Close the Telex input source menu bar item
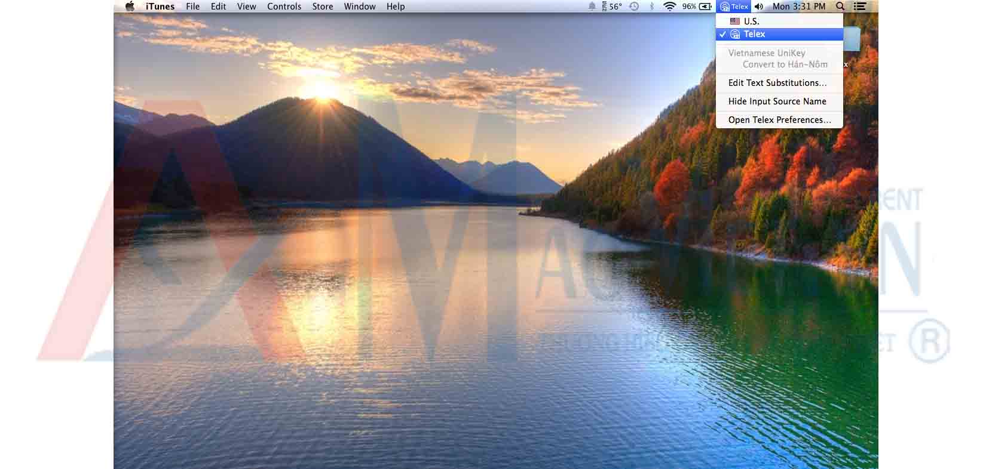 pyautogui.click(x=734, y=7)
